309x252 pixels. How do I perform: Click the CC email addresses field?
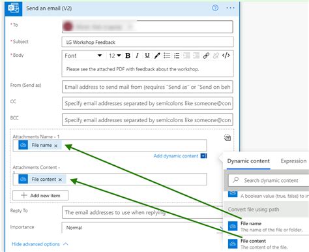coord(147,103)
